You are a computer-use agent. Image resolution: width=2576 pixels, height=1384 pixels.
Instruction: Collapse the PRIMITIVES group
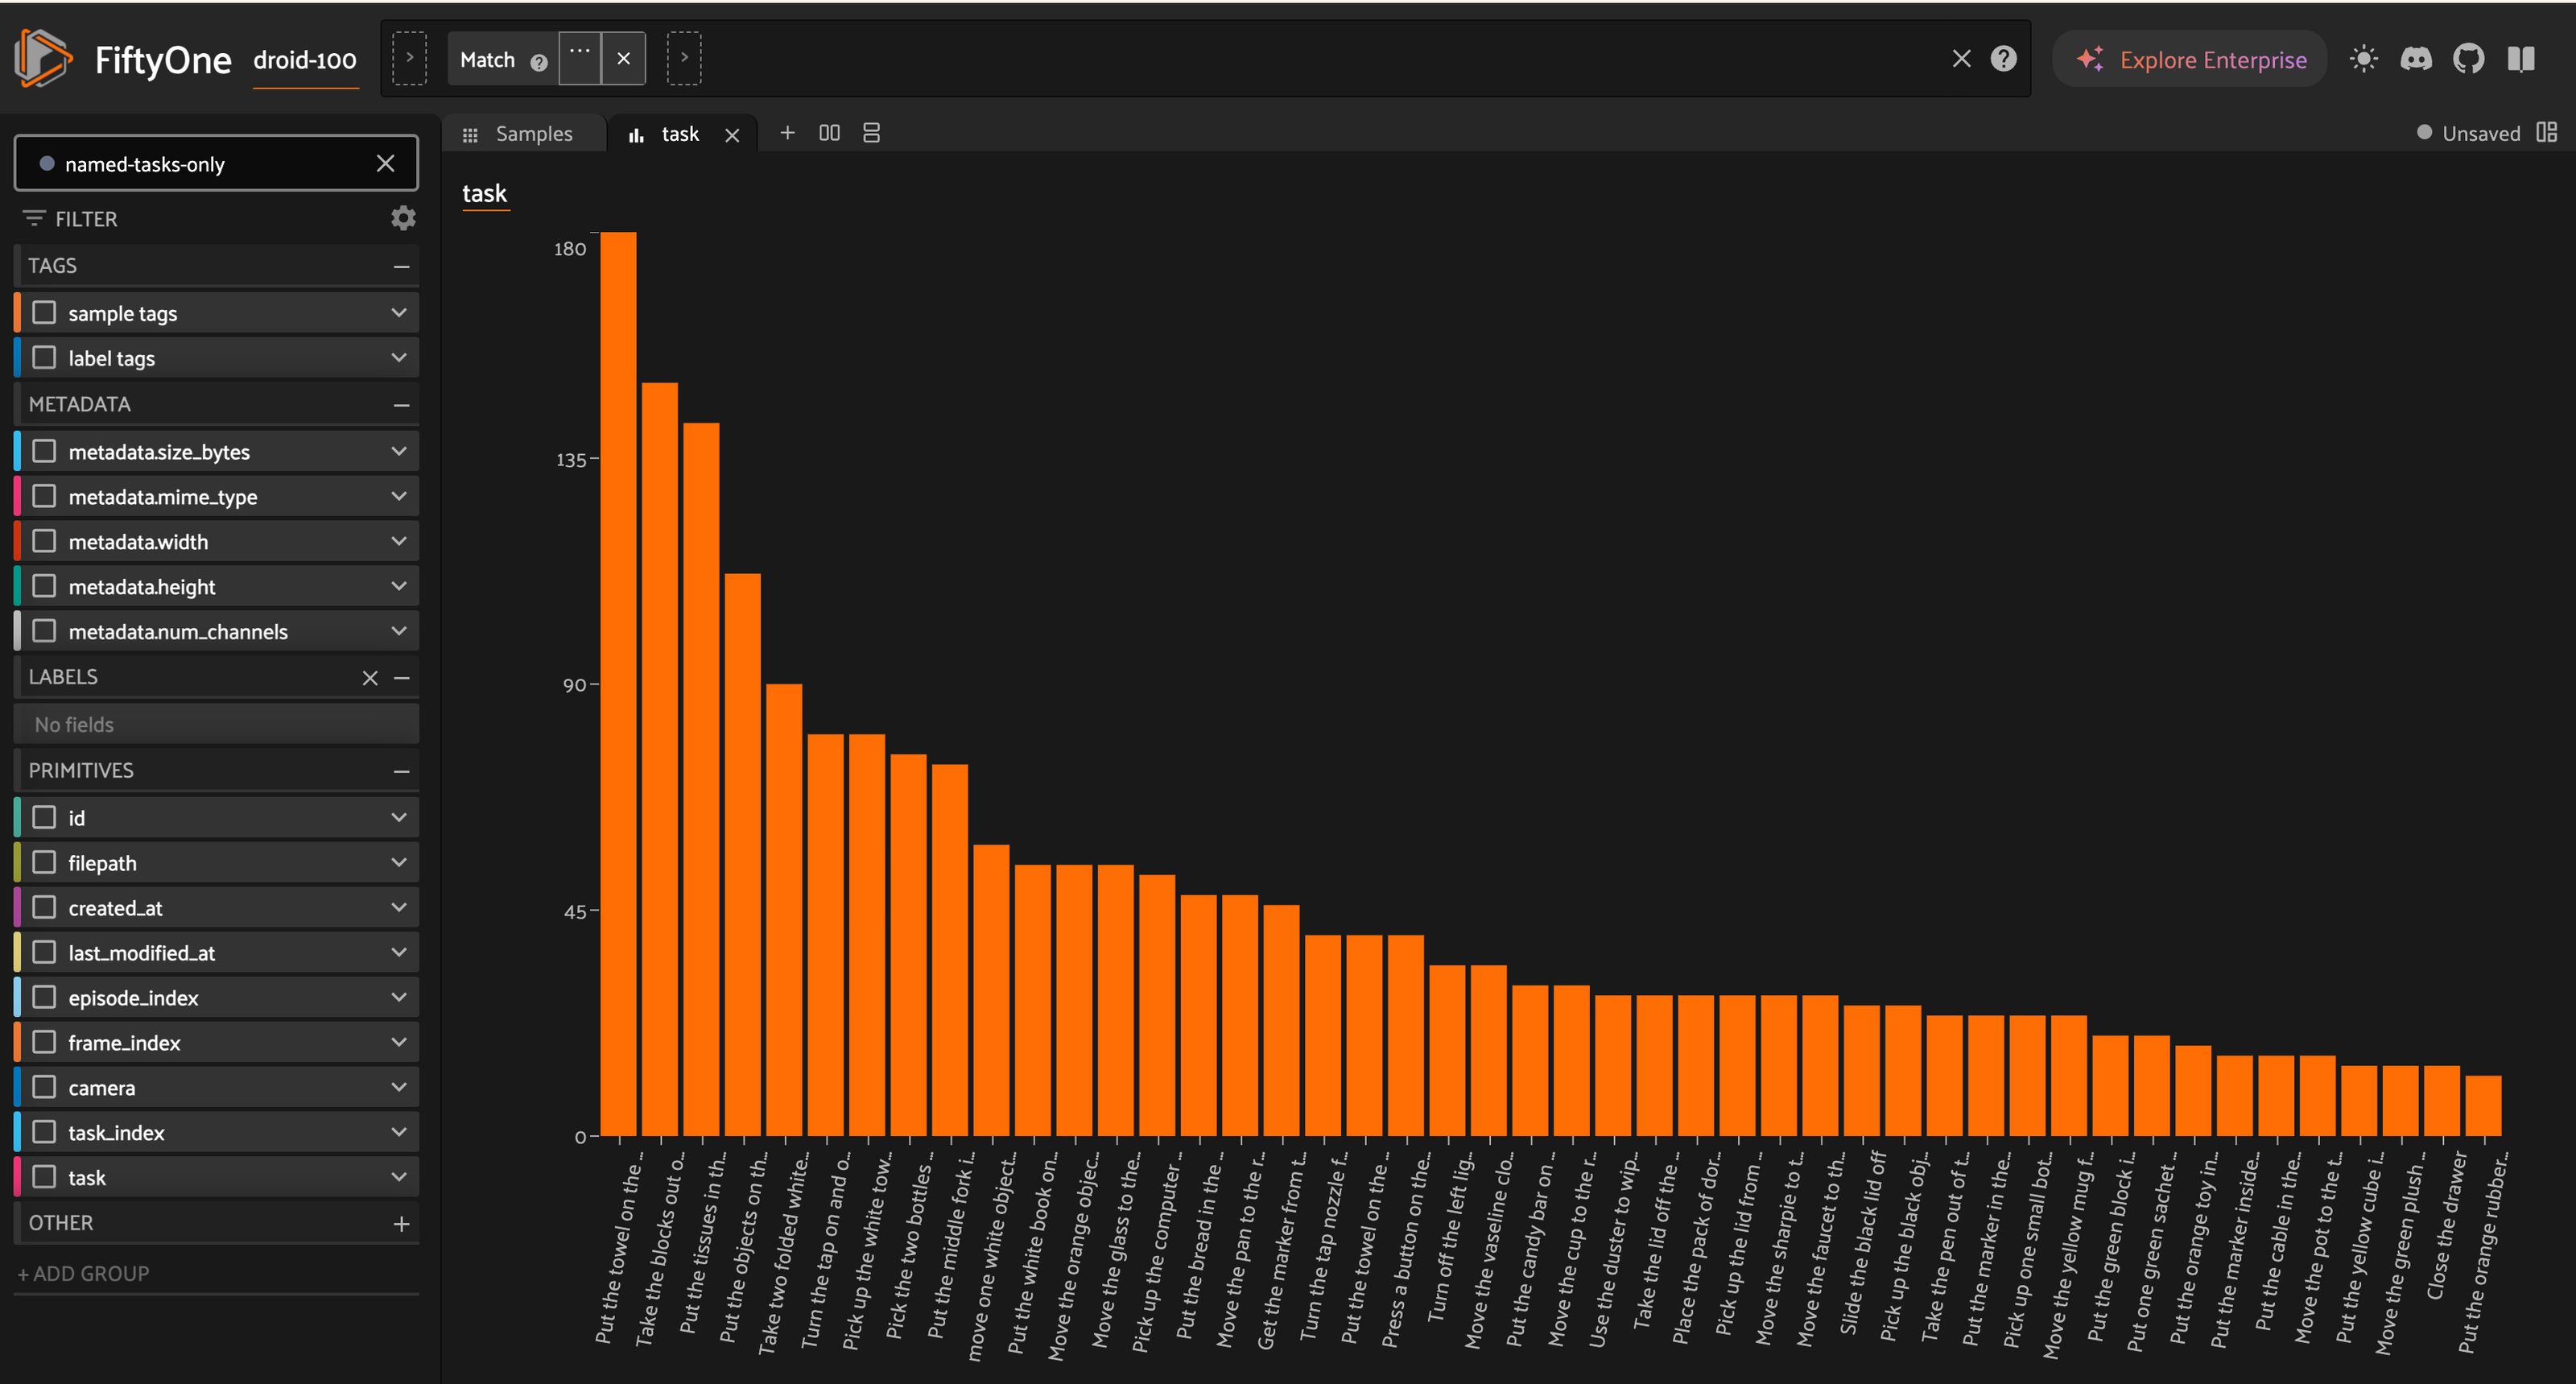tap(401, 771)
